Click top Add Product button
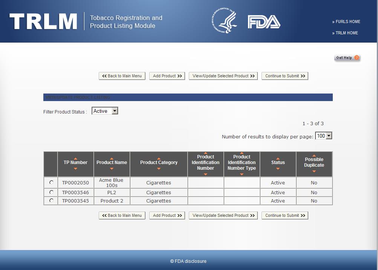The image size is (378, 270). click(167, 76)
